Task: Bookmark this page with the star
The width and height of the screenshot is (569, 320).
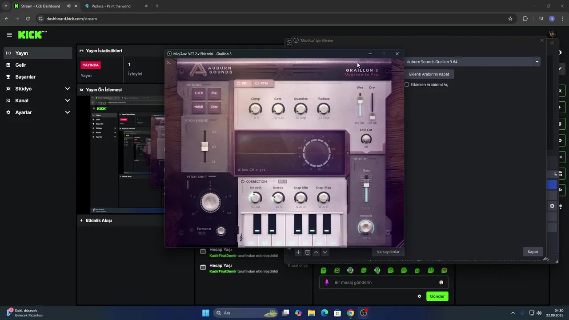Action: (510, 19)
